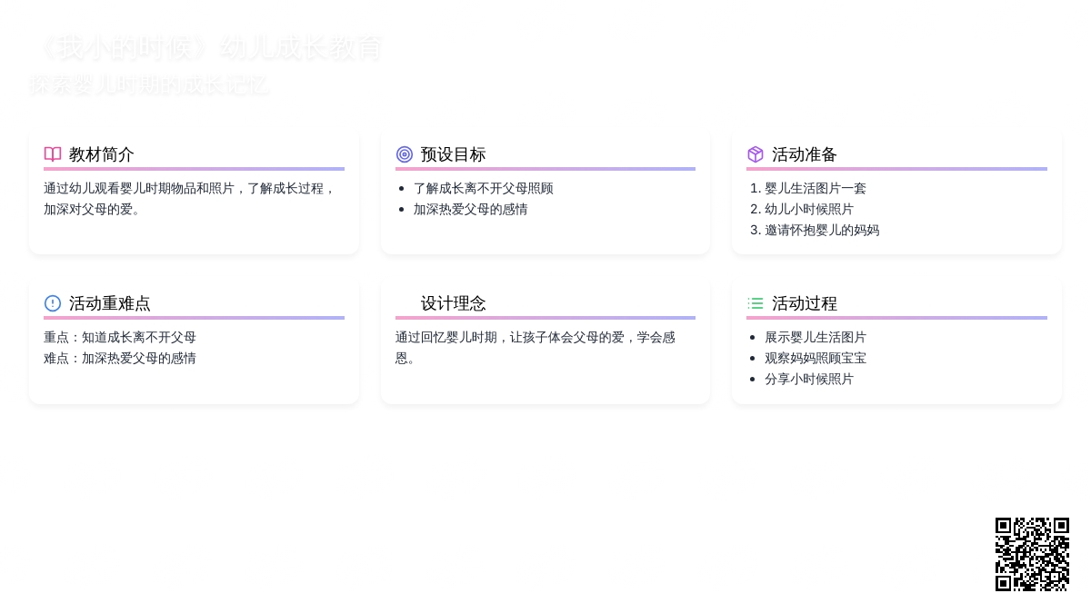1091x613 pixels.
Task: Click the bullet 展示婴儿生活图片
Action: pyautogui.click(x=816, y=337)
